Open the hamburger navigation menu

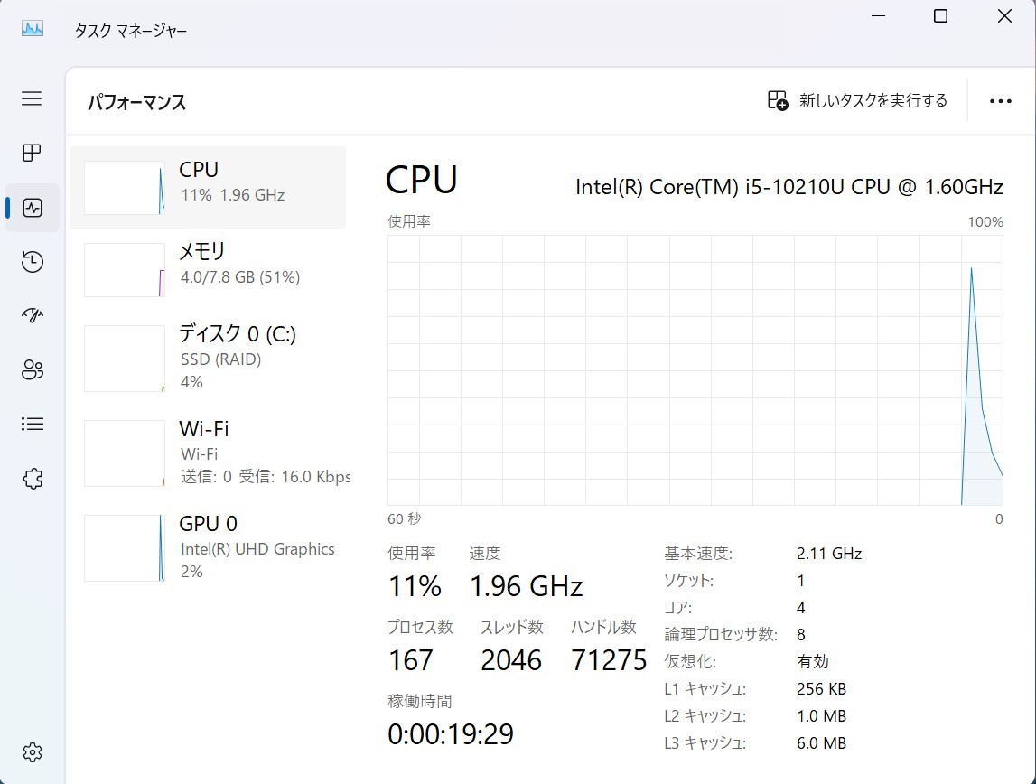[x=32, y=98]
